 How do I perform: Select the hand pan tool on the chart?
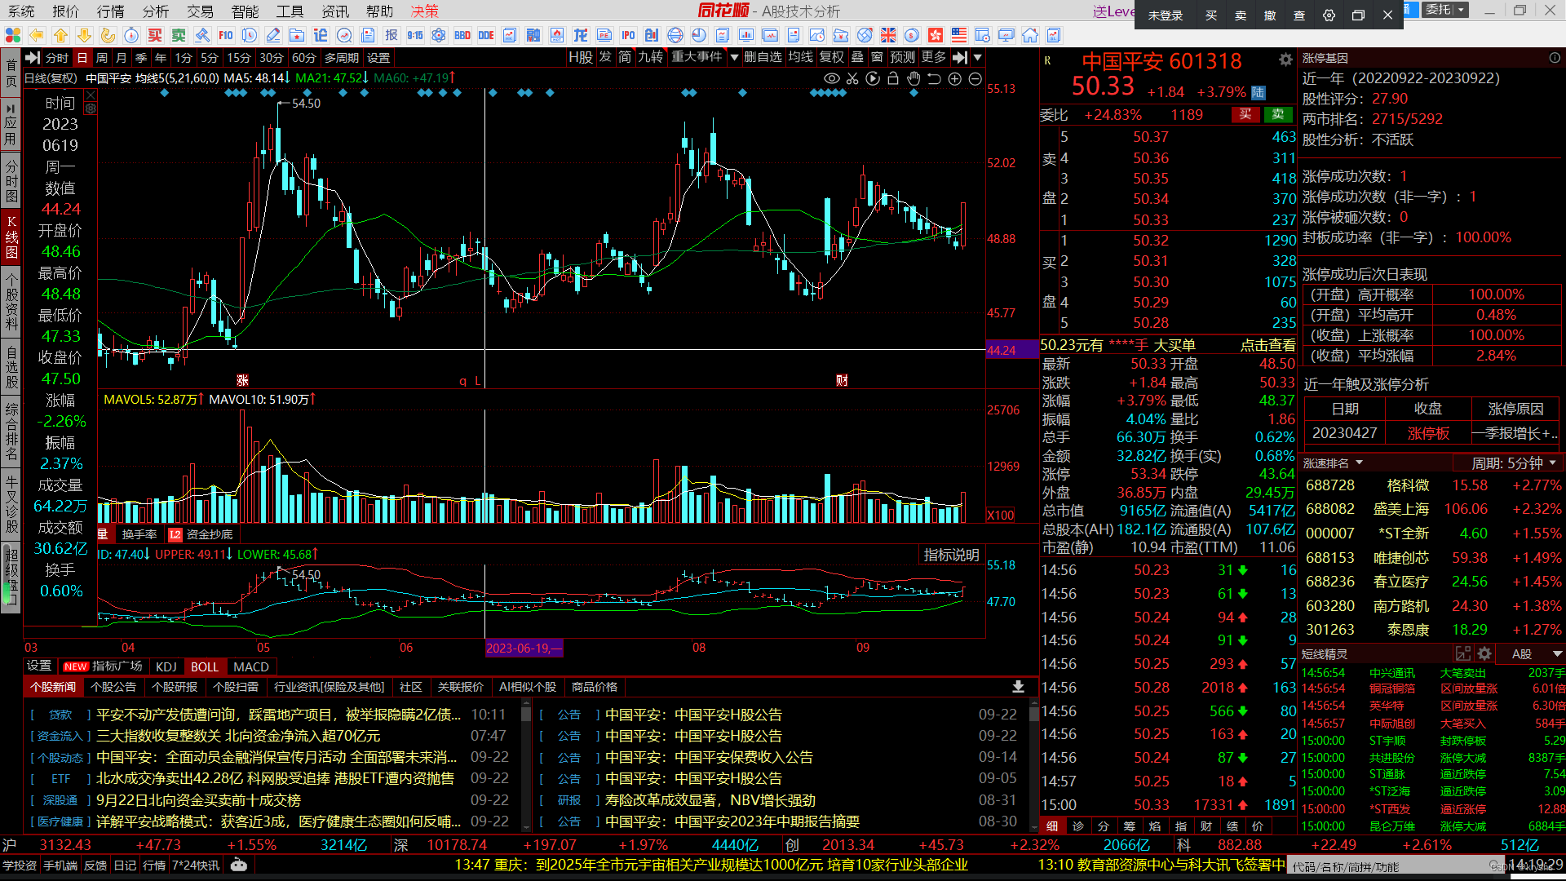tap(913, 79)
